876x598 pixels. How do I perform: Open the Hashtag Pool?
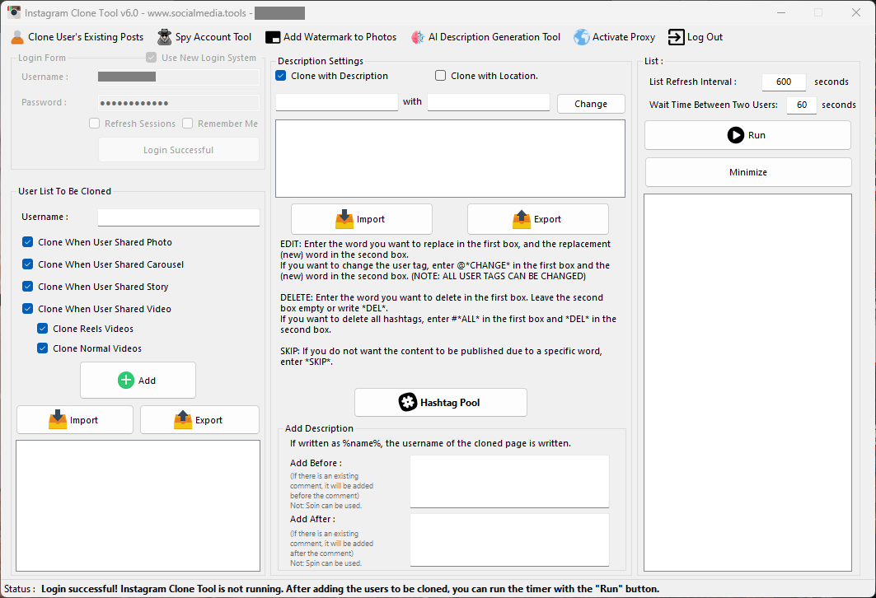click(x=441, y=402)
